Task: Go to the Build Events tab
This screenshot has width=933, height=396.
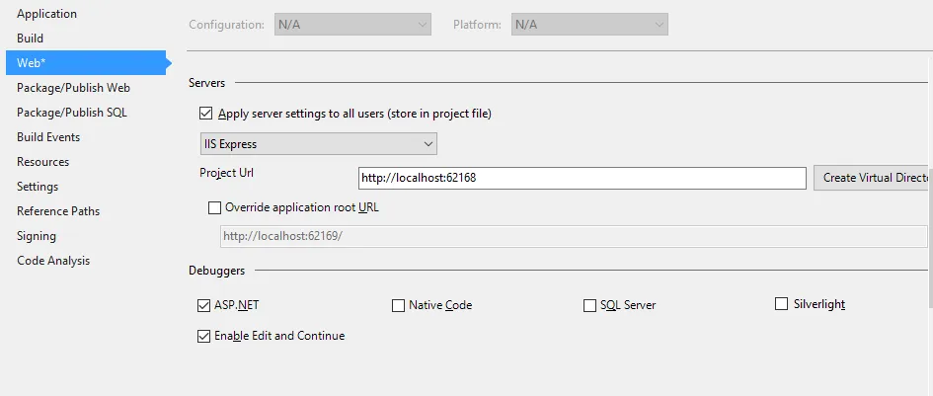Action: pos(48,137)
